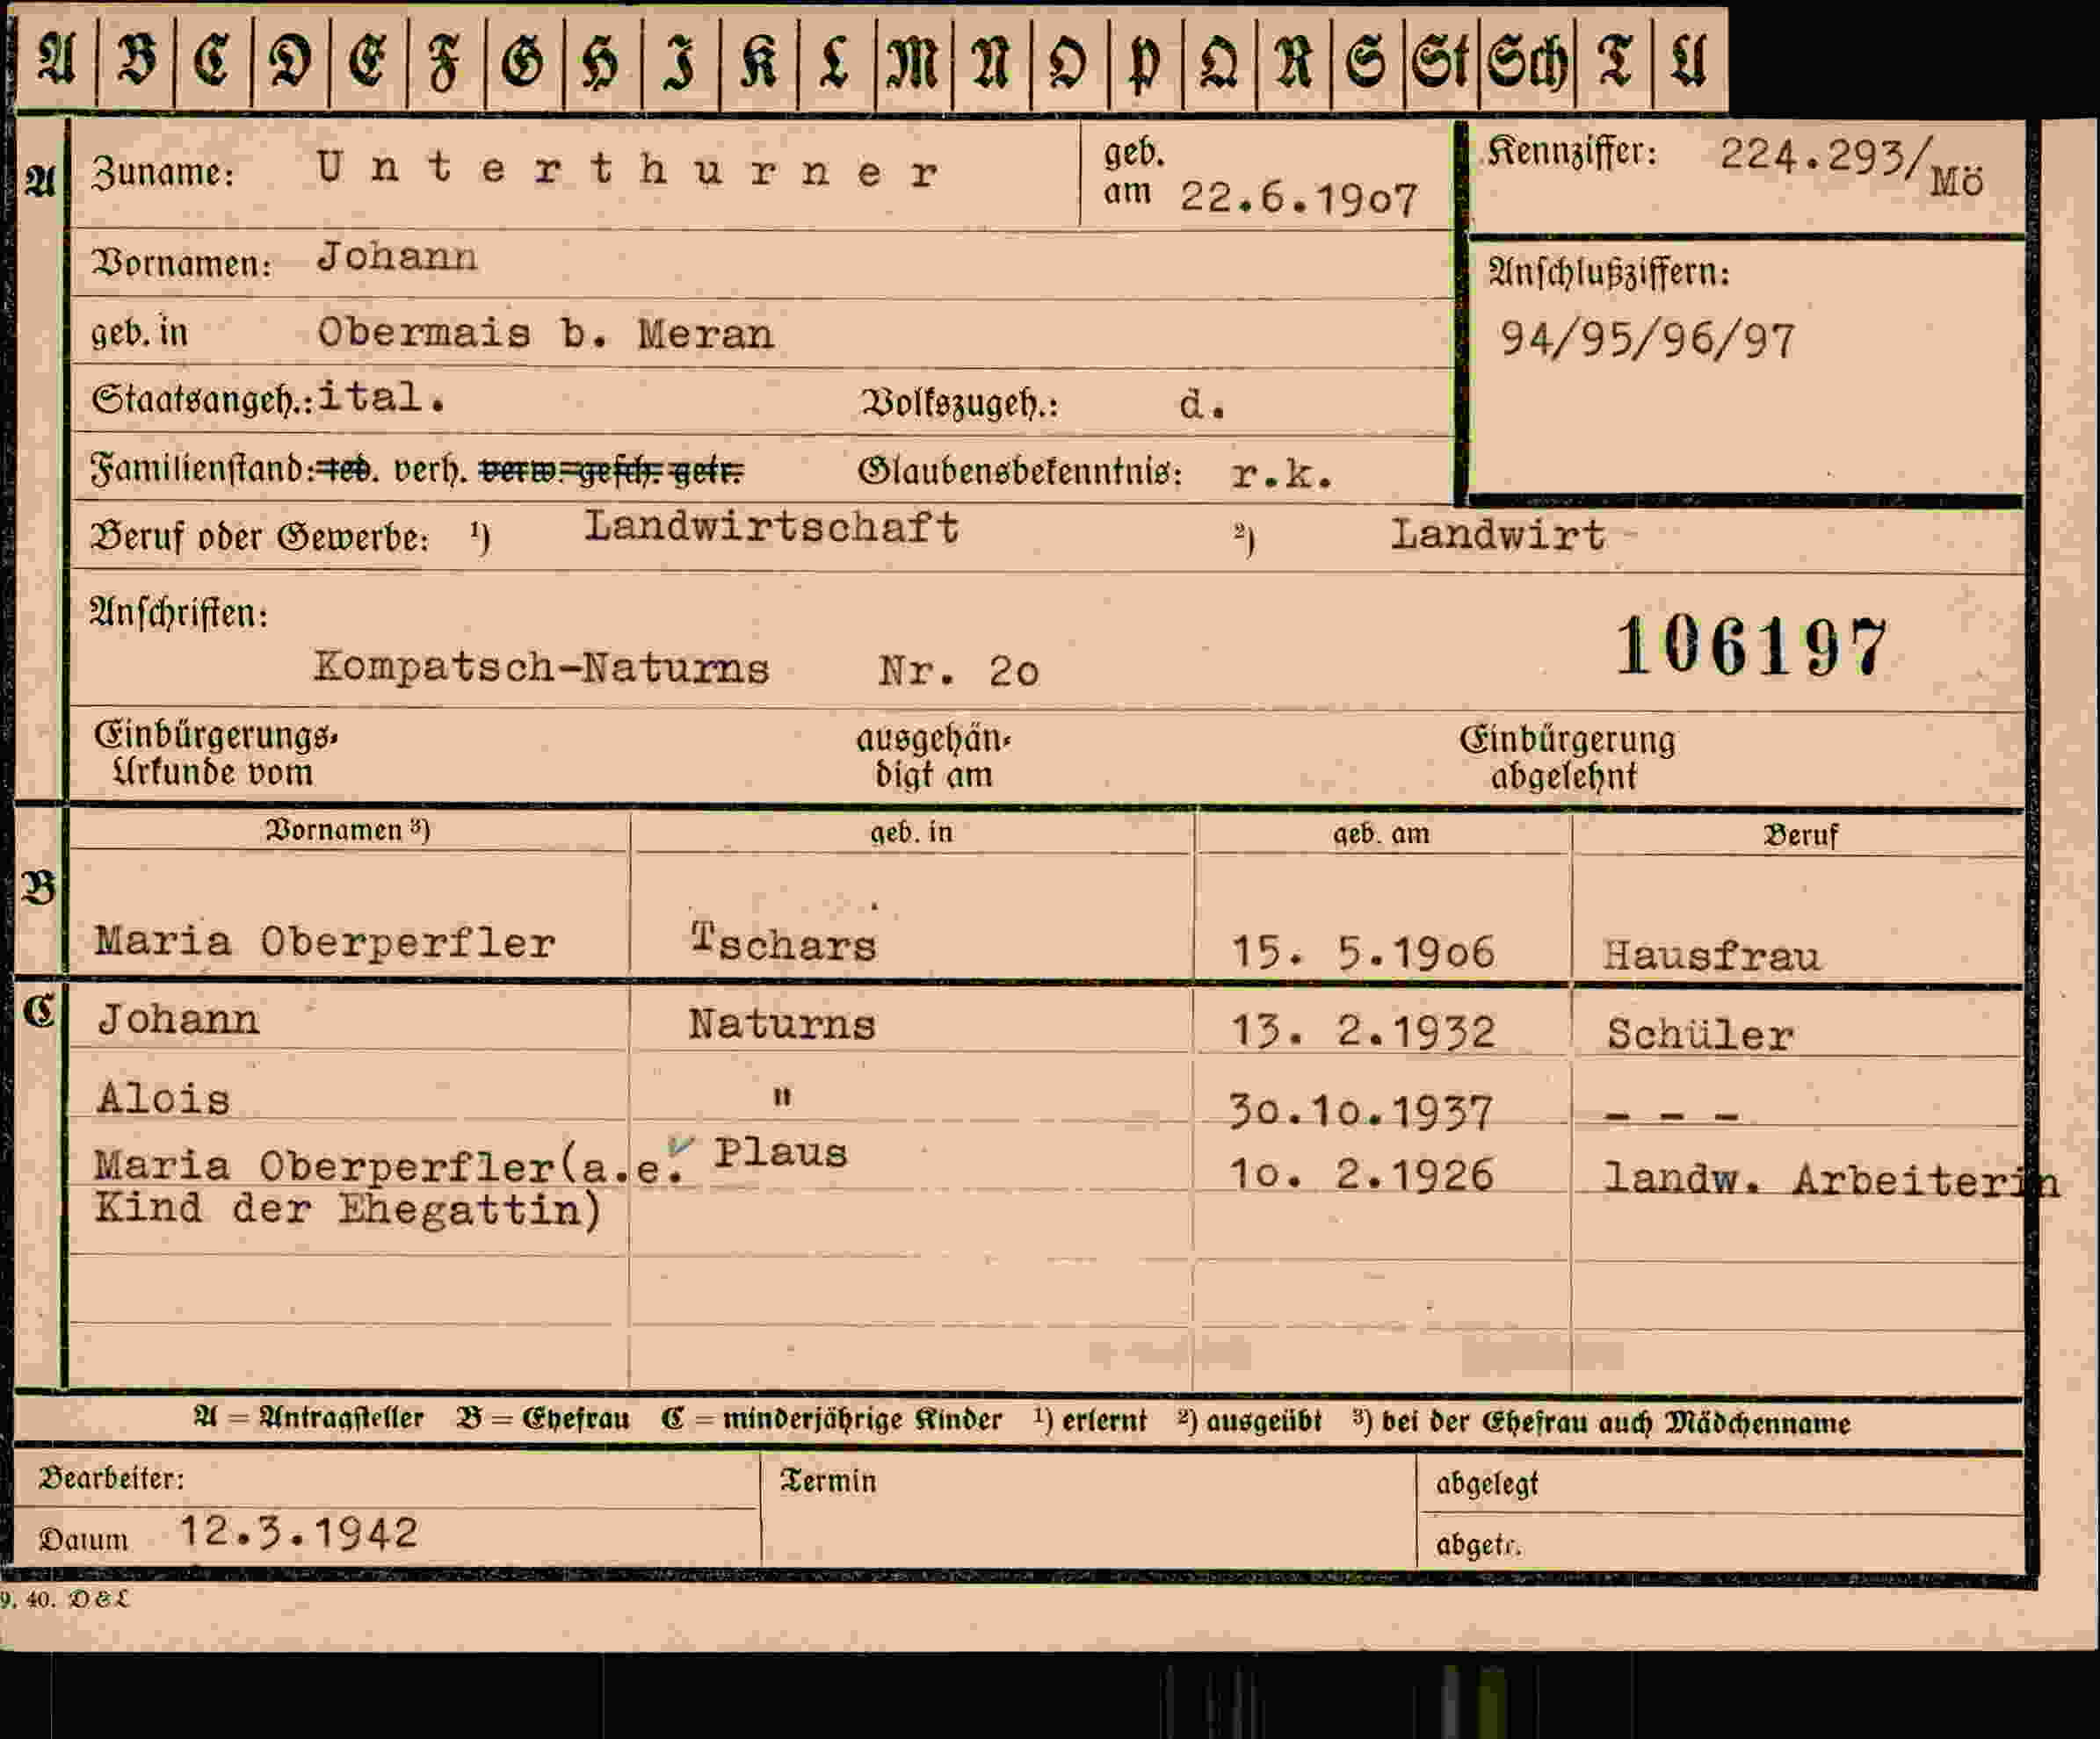This screenshot has width=2100, height=1739.
Task: Select the alphabet index tab K
Action: pos(759,60)
